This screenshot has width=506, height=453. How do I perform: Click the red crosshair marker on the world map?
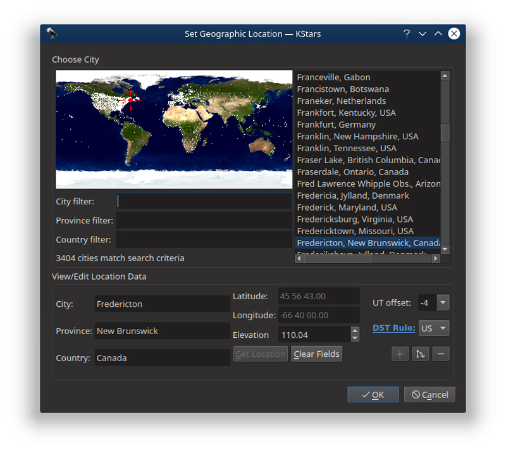pyautogui.click(x=132, y=100)
